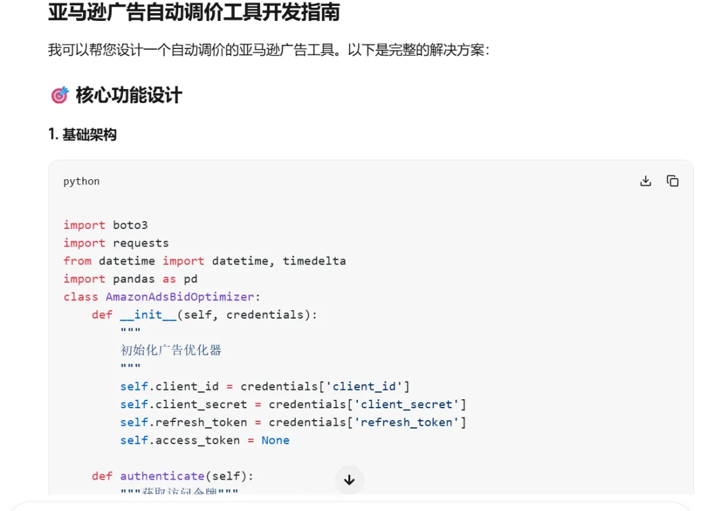This screenshot has width=707, height=511.
Task: Click the scroll-to-bottom arrow button
Action: coord(349,480)
